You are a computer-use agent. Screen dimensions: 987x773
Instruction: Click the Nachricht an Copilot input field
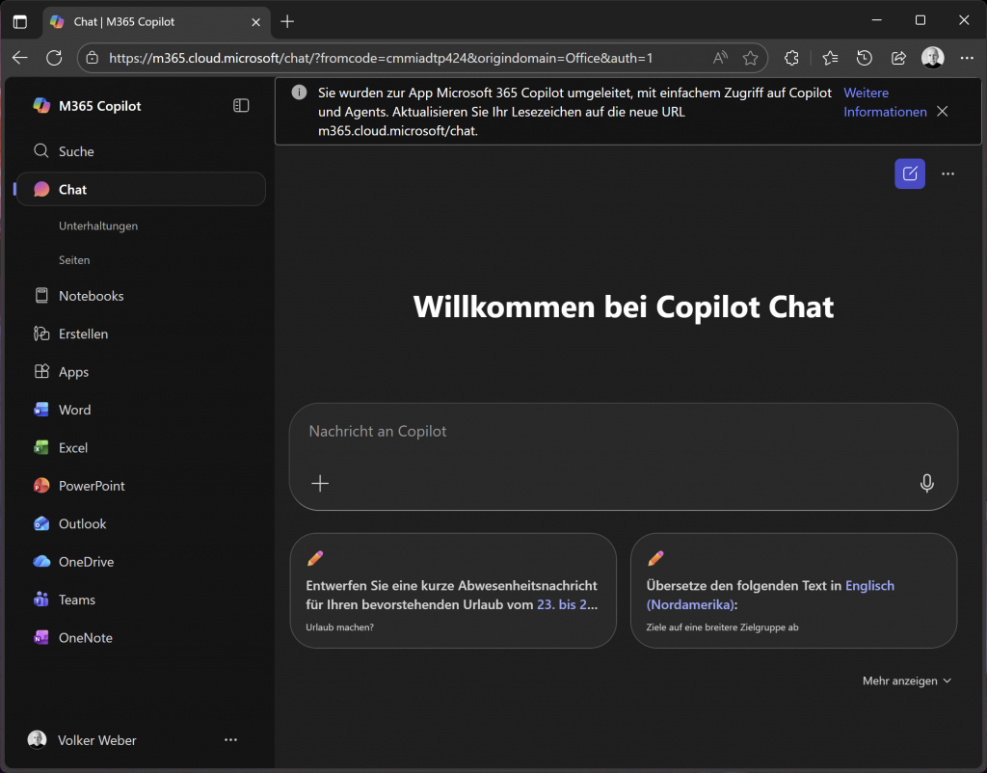coord(617,432)
